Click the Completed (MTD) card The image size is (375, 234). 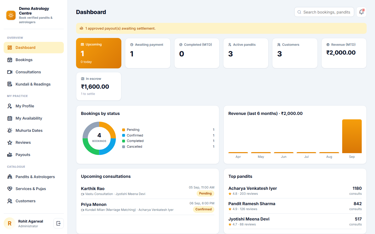click(197, 53)
